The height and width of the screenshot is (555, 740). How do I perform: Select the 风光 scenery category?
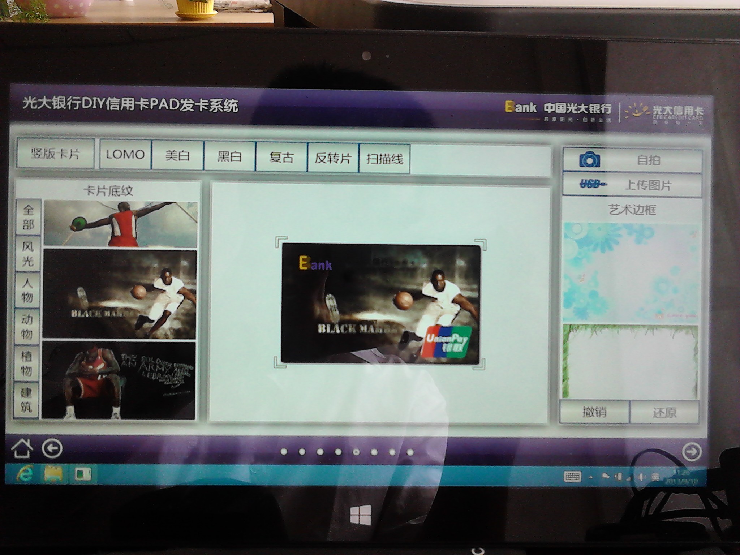[28, 254]
